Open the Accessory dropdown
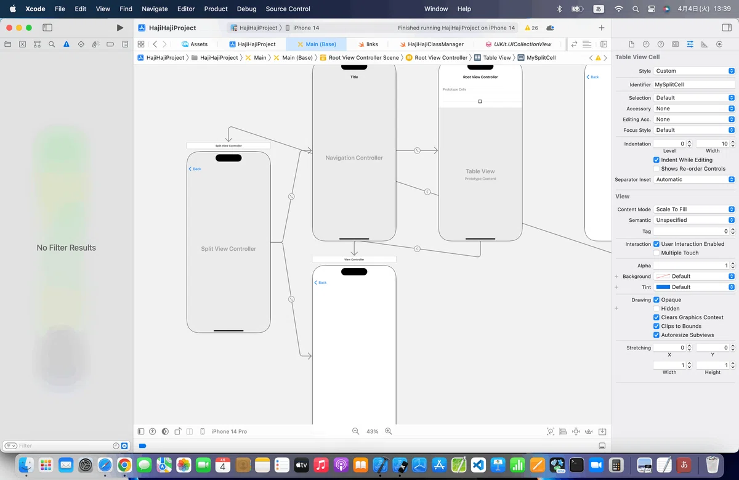Viewport: 739px width, 480px height. pyautogui.click(x=694, y=108)
